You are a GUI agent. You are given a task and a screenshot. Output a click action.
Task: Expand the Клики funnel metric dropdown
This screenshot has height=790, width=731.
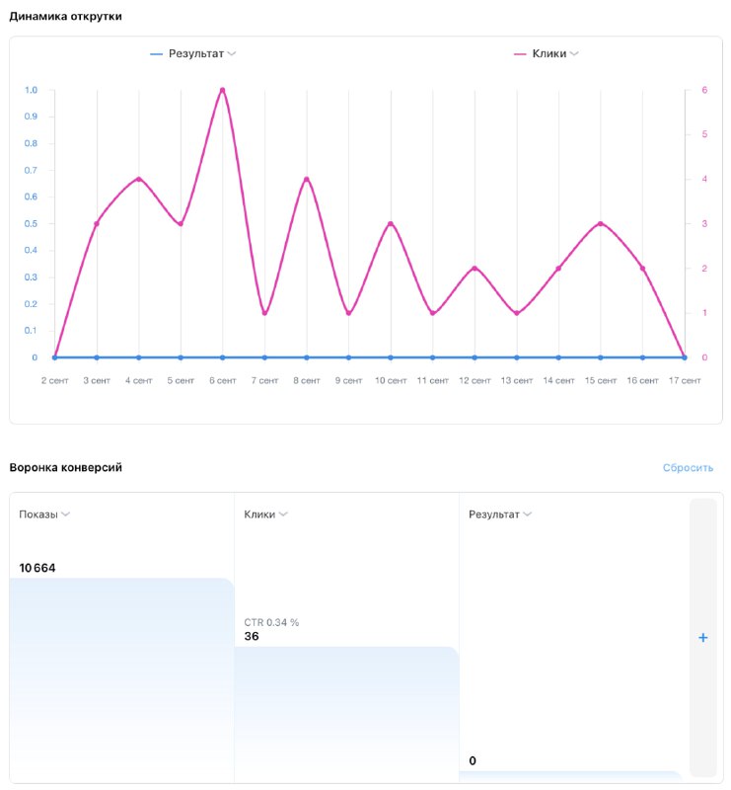[x=283, y=514]
